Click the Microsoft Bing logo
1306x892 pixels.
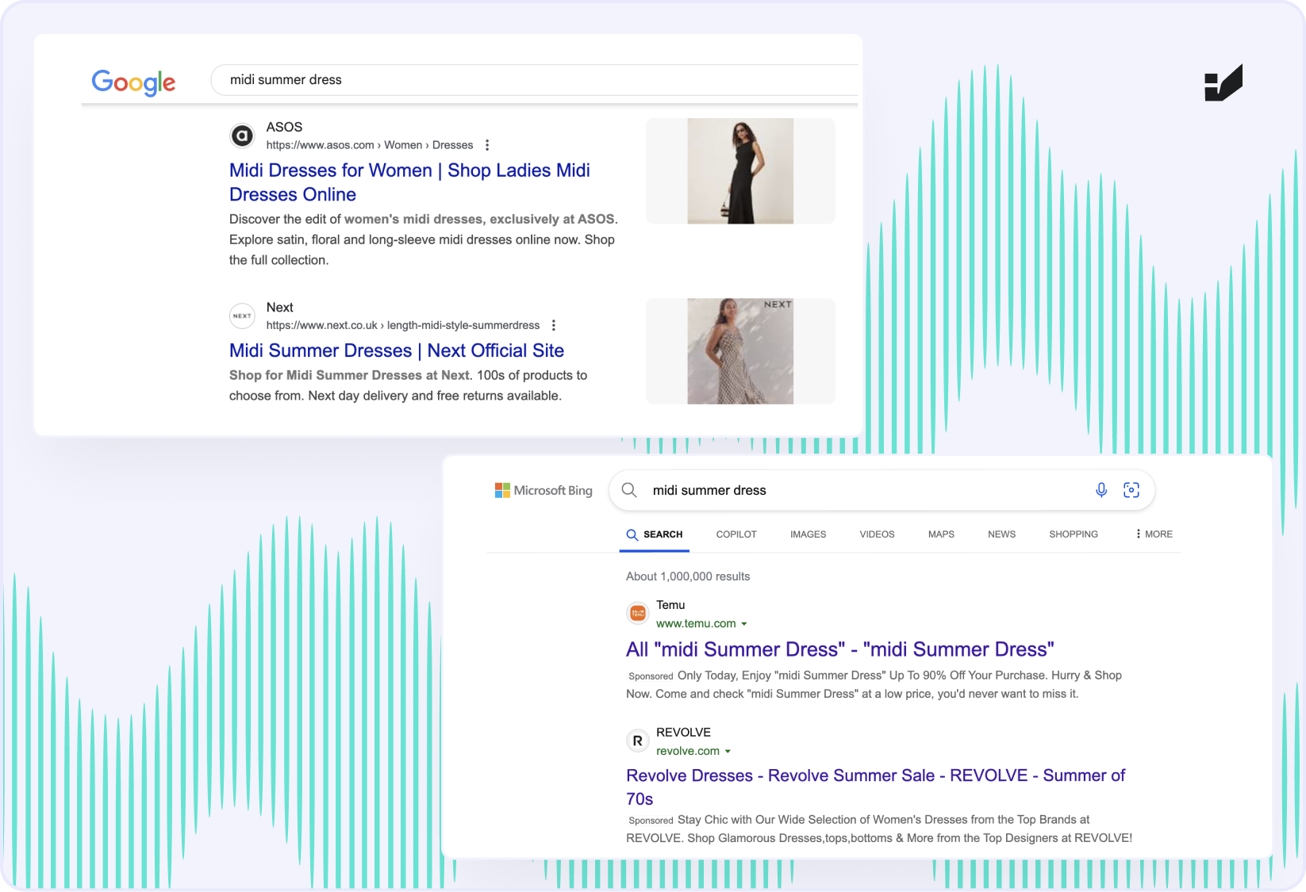click(544, 490)
